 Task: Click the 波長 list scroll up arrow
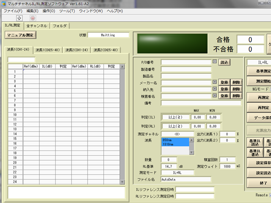(191, 140)
